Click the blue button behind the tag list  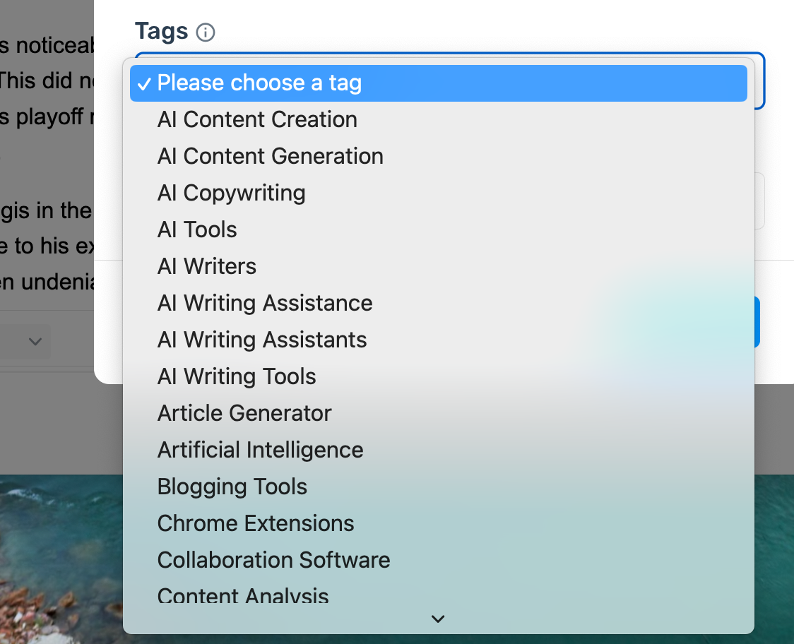757,322
